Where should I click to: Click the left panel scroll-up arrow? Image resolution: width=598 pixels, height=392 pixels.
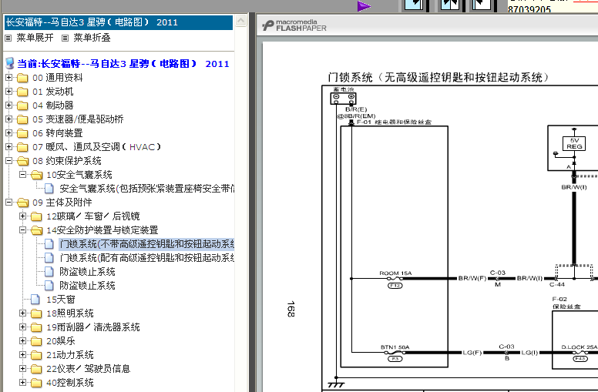click(240, 20)
